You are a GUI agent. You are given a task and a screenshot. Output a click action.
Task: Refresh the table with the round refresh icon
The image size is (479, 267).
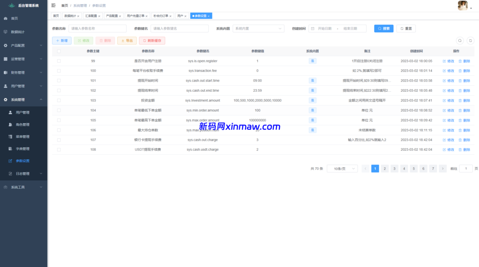coord(471,41)
